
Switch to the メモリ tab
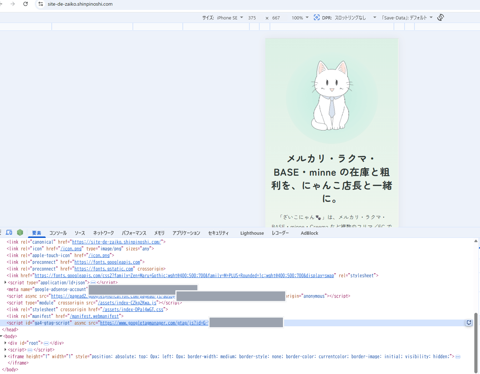159,233
